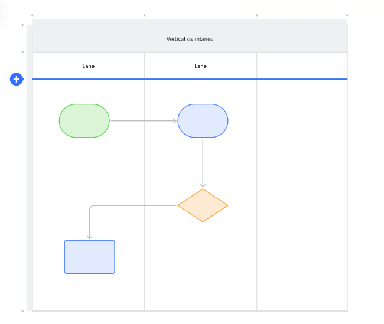This screenshot has height=324, width=384.
Task: Select the green rounded start shape
Action: click(84, 121)
